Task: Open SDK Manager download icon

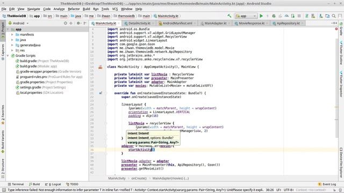Action: coord(321,16)
